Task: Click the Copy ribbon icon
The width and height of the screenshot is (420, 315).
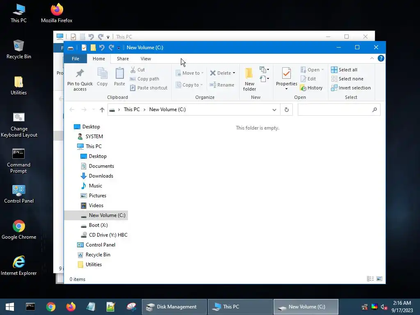Action: pos(102,73)
